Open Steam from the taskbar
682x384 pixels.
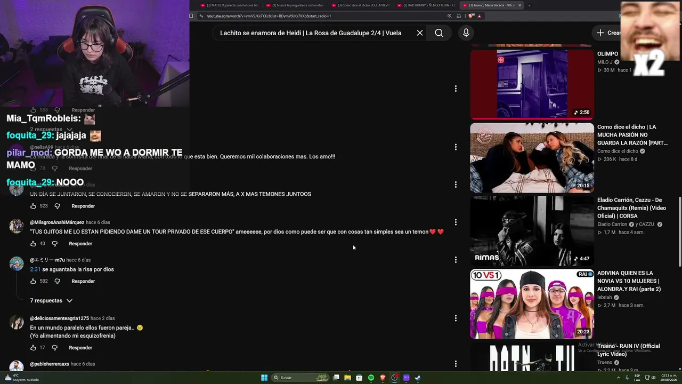click(418, 378)
